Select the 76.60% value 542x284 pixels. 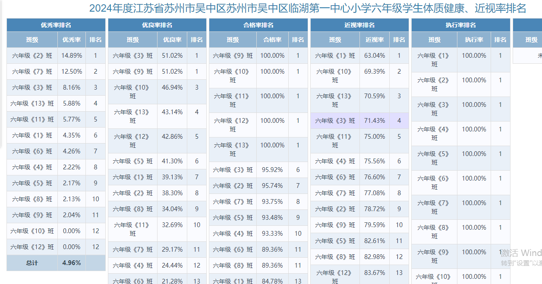pyautogui.click(x=375, y=177)
